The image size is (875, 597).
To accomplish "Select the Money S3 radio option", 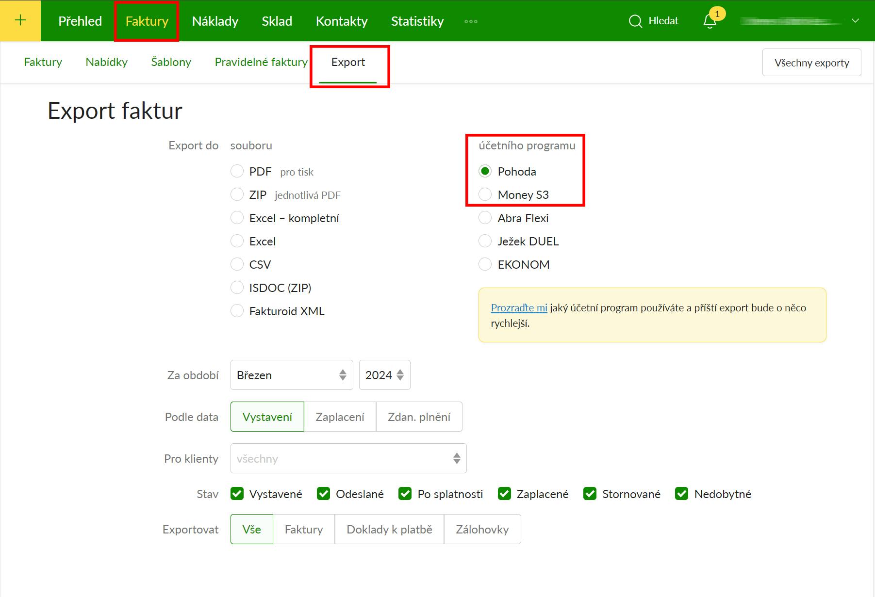I will click(x=485, y=194).
